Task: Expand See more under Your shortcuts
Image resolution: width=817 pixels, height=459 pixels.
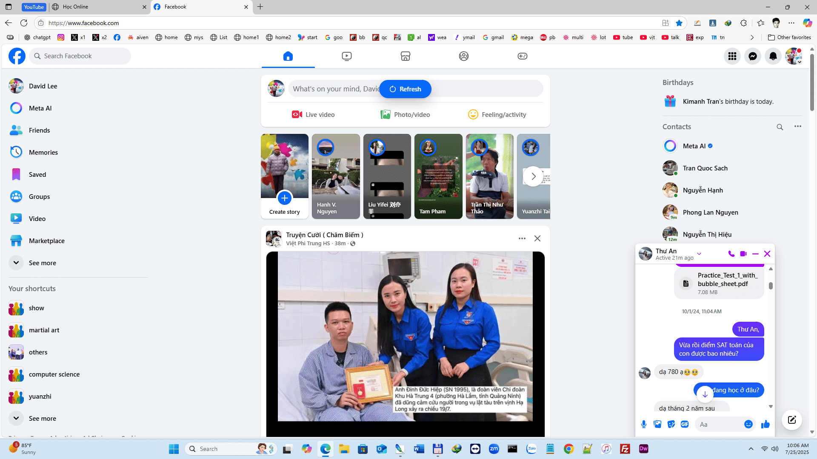Action: click(42, 418)
